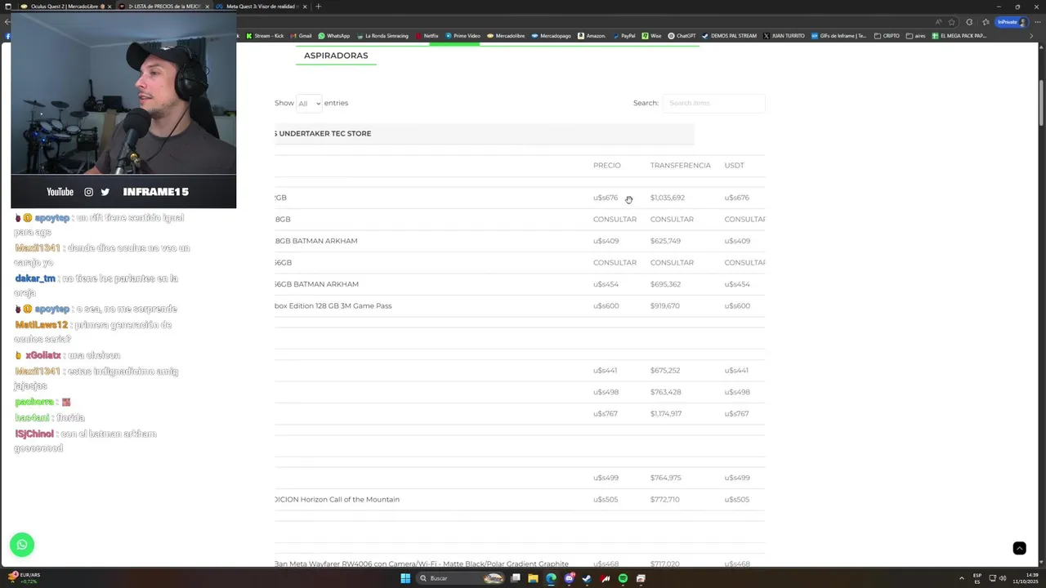Viewport: 1046px width, 588px height.
Task: Switch to the Oculus Quest 2 MercadoLibre tab
Action: coord(64,7)
